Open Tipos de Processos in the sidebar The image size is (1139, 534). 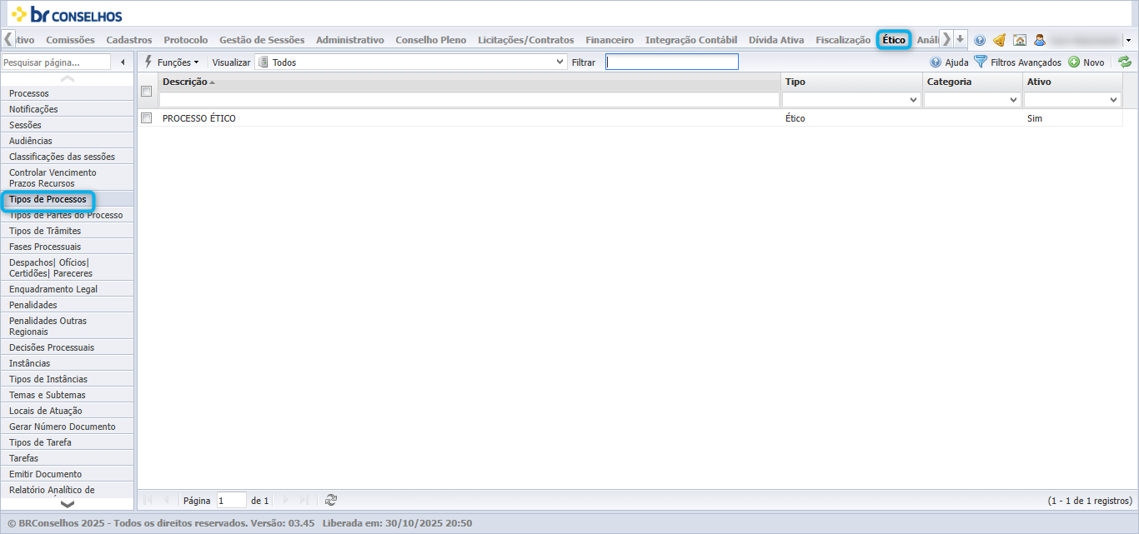tap(48, 199)
